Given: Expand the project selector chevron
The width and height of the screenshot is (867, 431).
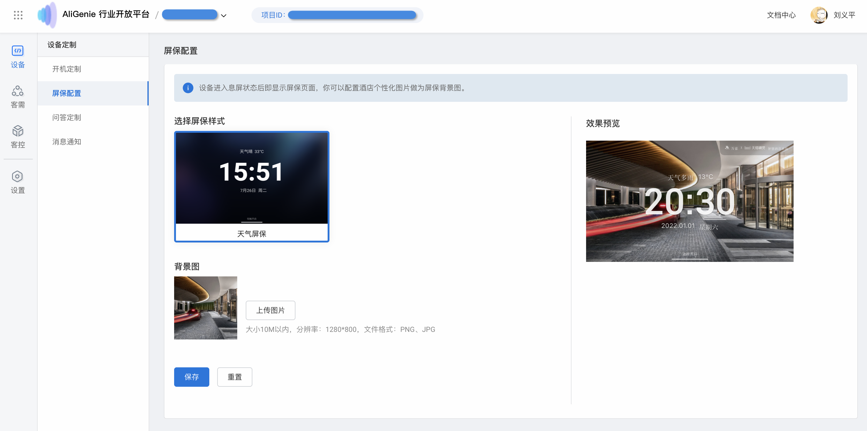Looking at the screenshot, I should point(224,15).
